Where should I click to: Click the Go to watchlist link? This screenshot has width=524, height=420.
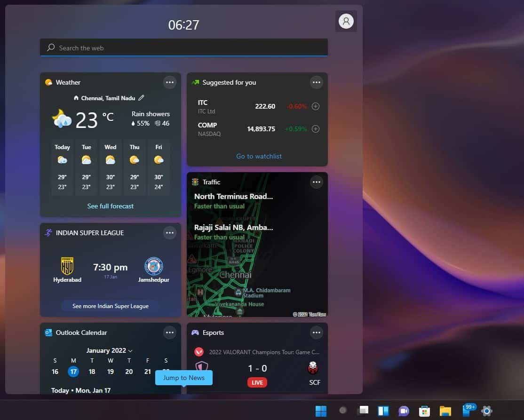(258, 156)
